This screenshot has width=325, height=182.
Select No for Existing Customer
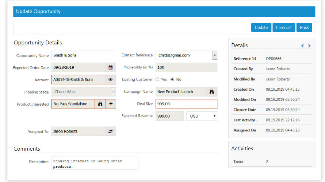click(172, 79)
